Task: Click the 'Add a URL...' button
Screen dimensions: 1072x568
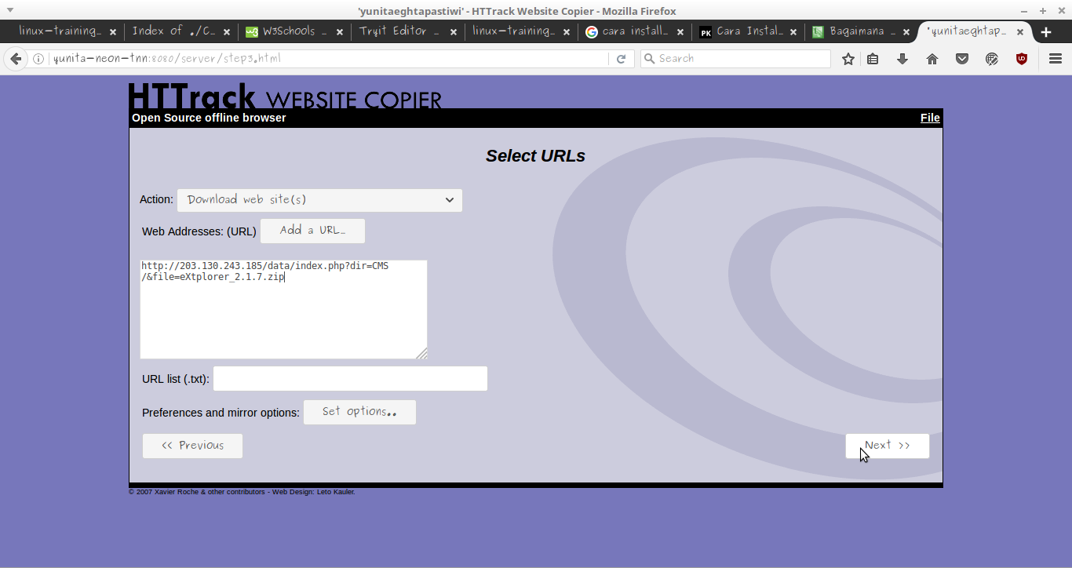Action: pyautogui.click(x=312, y=231)
